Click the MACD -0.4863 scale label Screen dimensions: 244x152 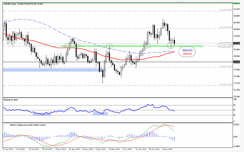pos(237,146)
